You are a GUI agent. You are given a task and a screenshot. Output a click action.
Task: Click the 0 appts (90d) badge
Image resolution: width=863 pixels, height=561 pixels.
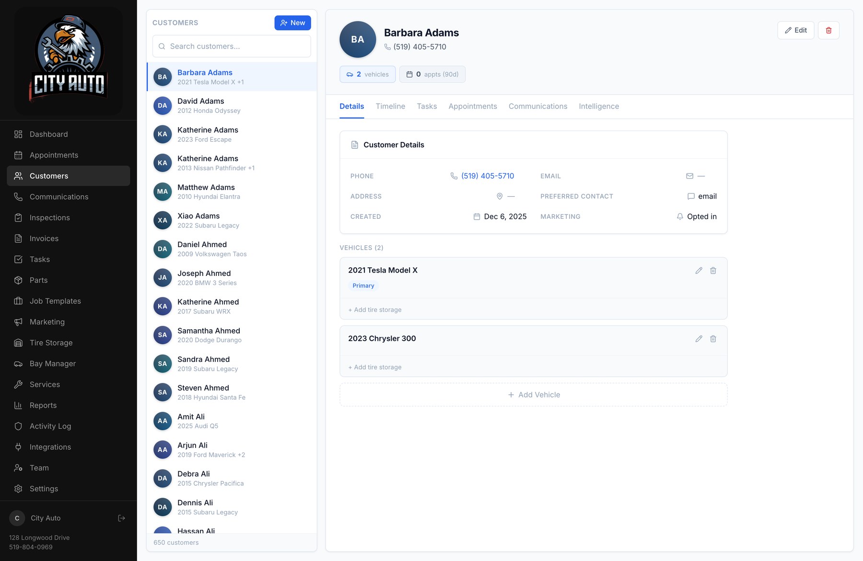(432, 74)
